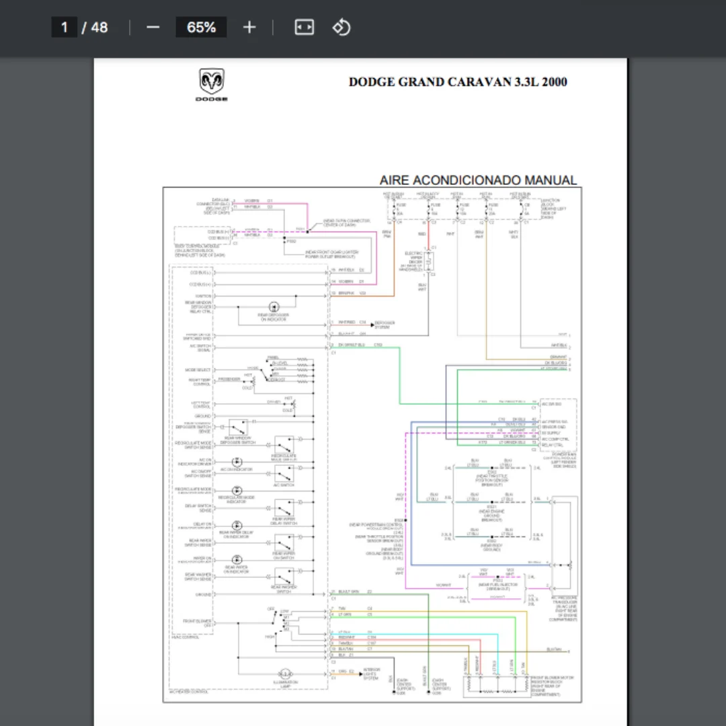The width and height of the screenshot is (726, 726).
Task: Click the 'REAR WIPER ON INDICATOR' label
Action: tap(236, 569)
